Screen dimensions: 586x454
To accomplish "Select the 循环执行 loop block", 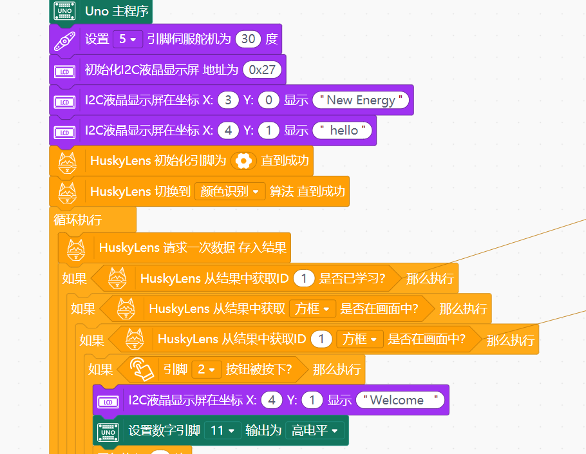I will point(77,220).
